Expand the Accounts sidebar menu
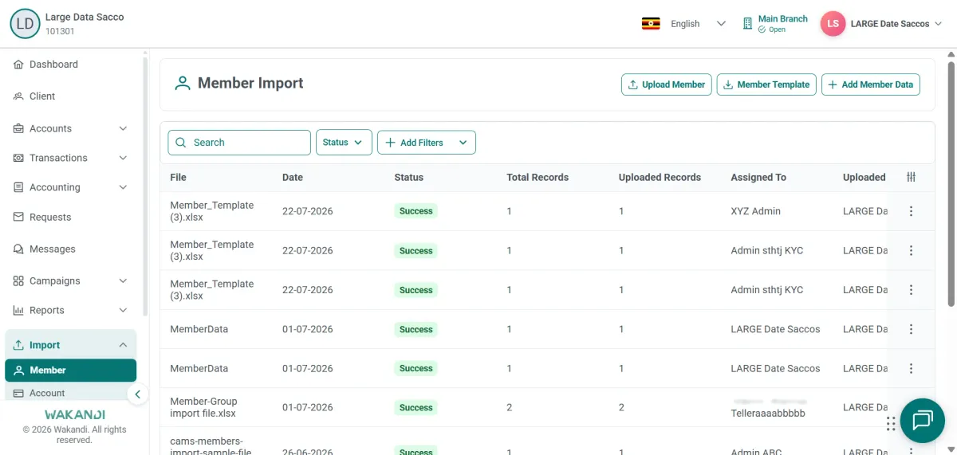 (x=123, y=128)
